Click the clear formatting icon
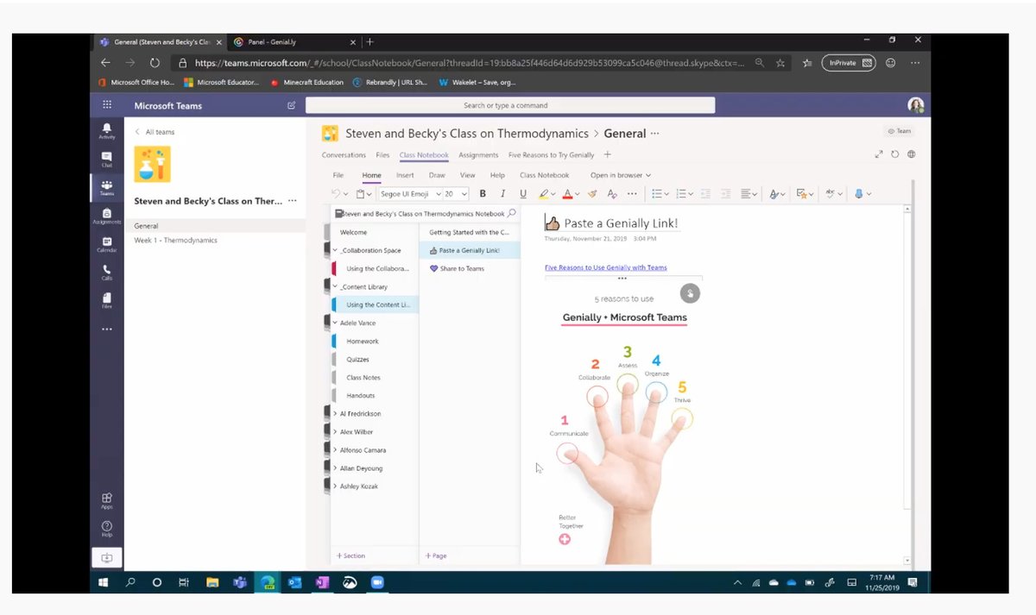Screen dimensions: 1036x615 point(612,194)
